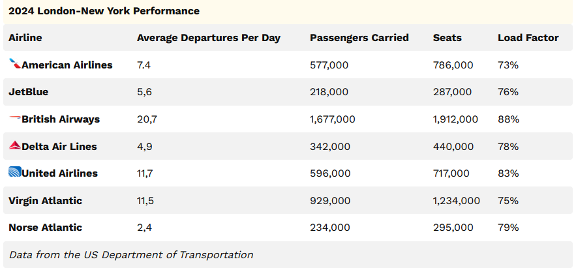Click the British Airways airline name
The width and height of the screenshot is (576, 268).
point(61,119)
